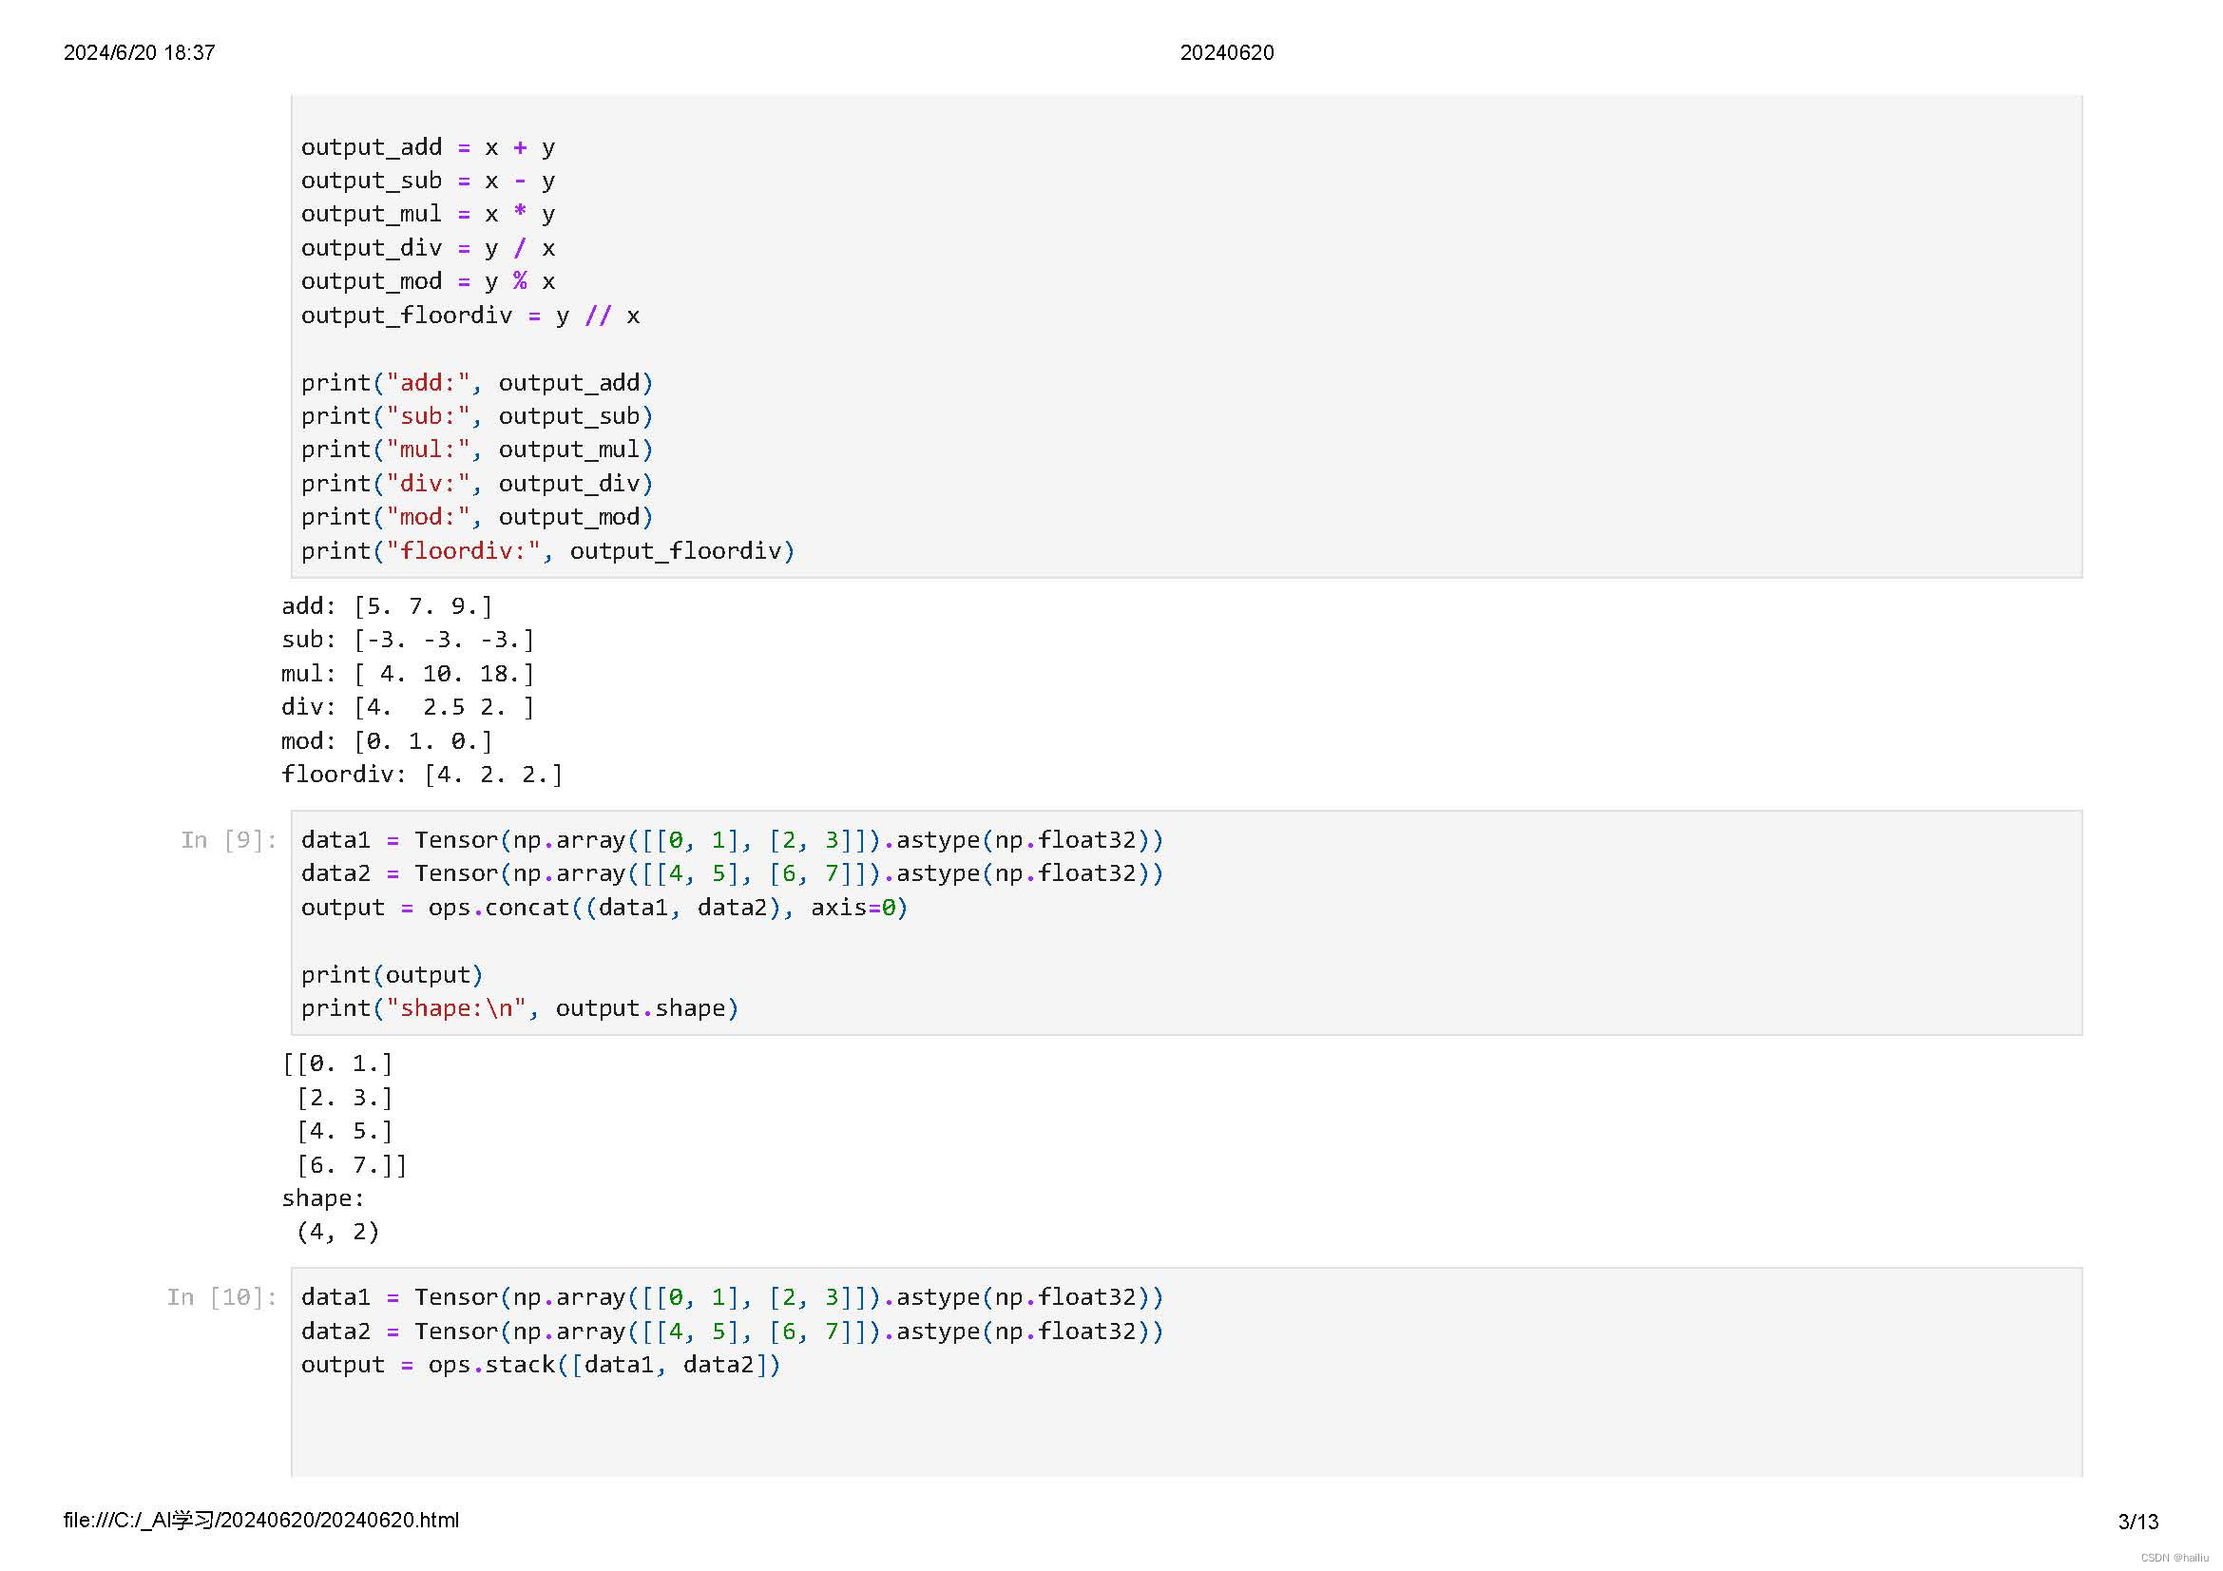Click the ops.concat code line

604,908
